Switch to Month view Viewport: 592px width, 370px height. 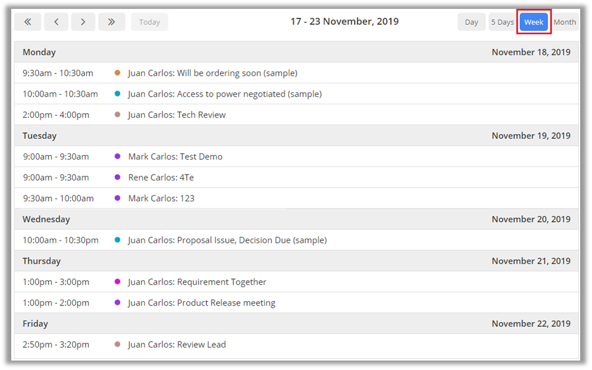(x=564, y=22)
